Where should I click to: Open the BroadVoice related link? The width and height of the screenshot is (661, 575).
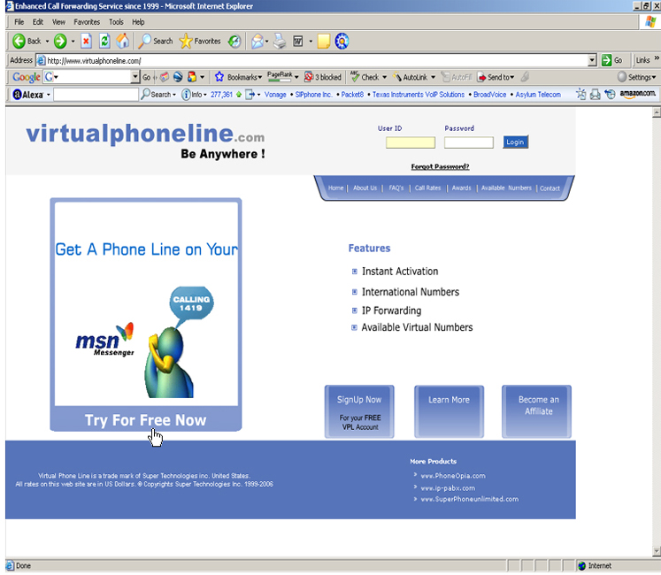coord(489,95)
